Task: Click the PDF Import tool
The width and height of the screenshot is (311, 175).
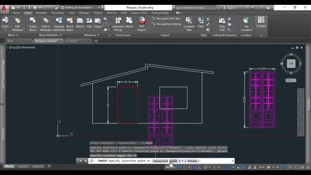Action: coord(141,24)
